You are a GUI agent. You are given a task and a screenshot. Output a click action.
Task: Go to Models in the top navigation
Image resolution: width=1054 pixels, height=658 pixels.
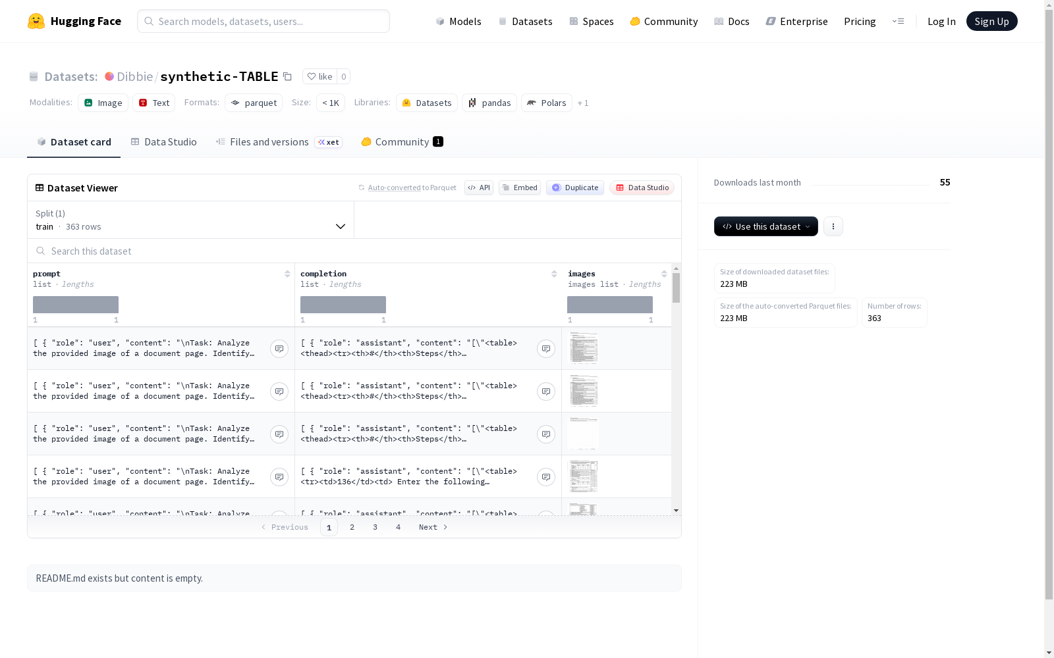(458, 21)
